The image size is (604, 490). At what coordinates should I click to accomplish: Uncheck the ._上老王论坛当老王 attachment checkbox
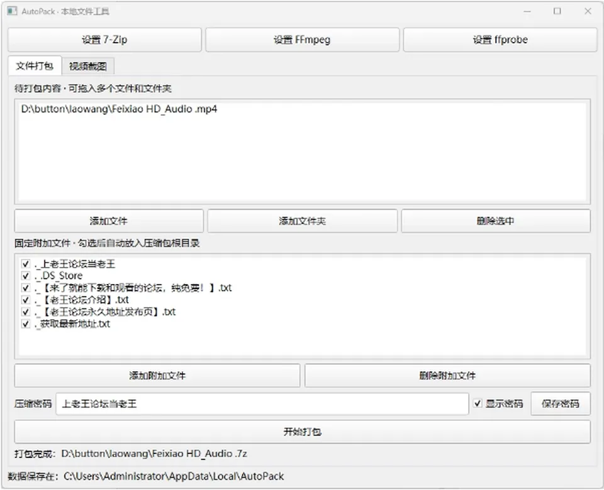click(x=25, y=264)
